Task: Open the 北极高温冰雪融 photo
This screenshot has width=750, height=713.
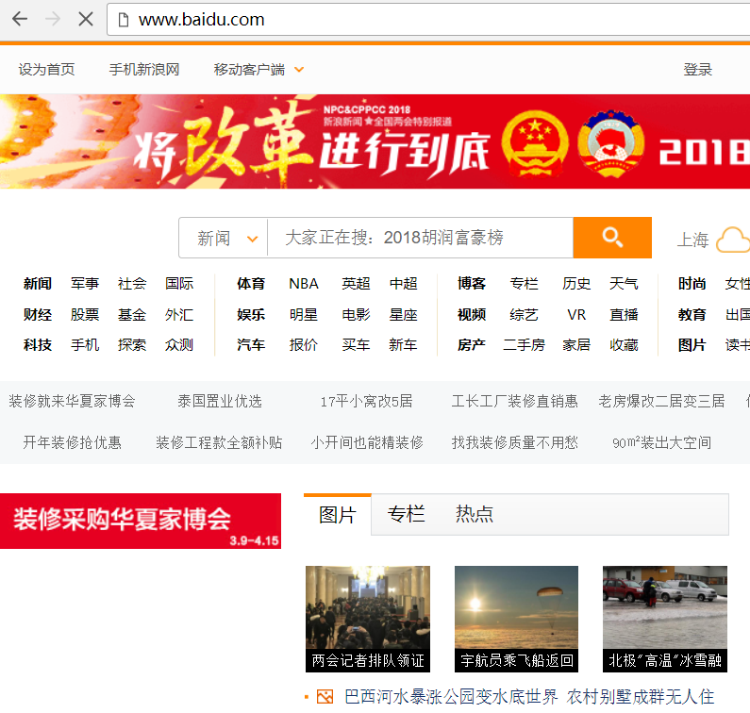Action: [665, 619]
